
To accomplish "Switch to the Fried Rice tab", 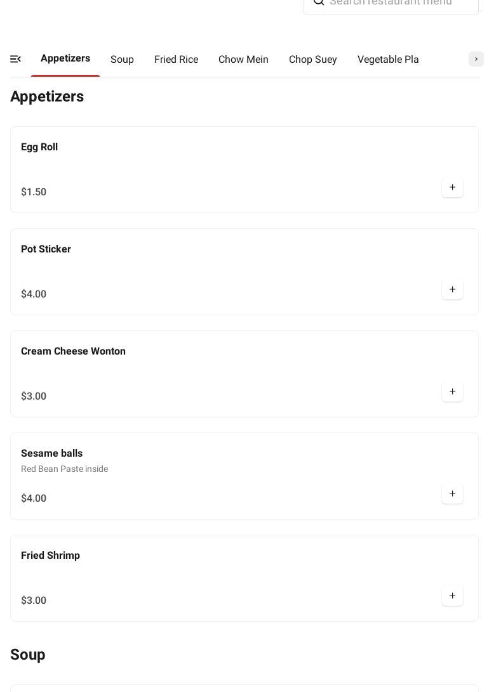I will (x=176, y=60).
